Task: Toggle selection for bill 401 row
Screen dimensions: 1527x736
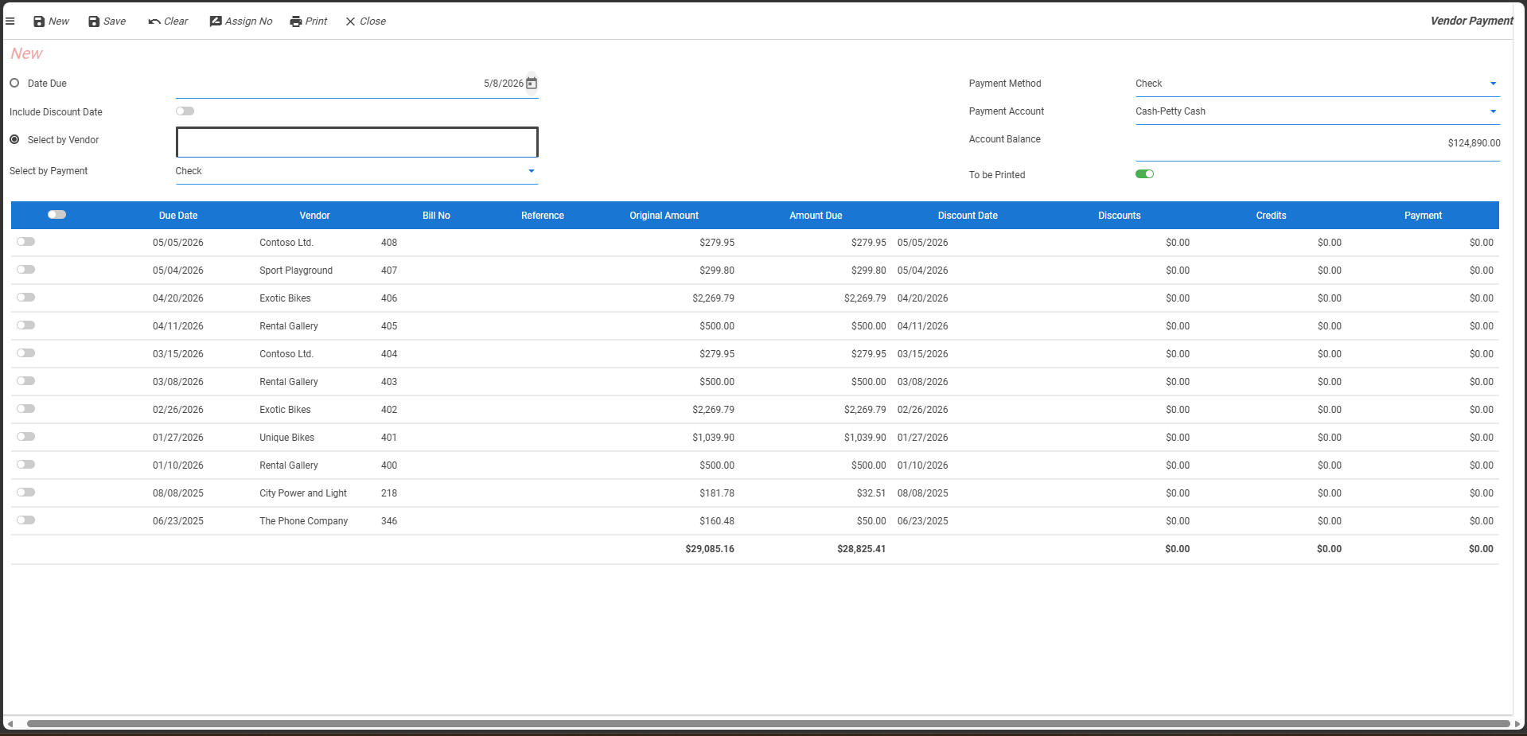Action: point(25,437)
